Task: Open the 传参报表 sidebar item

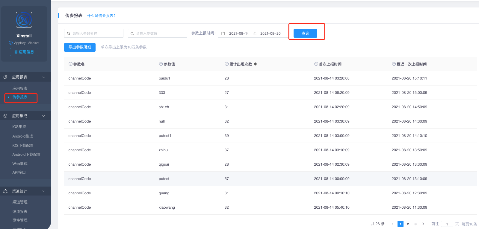Action: click(20, 97)
